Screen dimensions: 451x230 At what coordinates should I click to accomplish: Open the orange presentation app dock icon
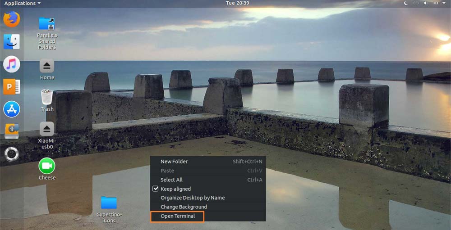12,87
